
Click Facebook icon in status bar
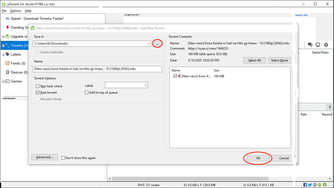pos(305,185)
